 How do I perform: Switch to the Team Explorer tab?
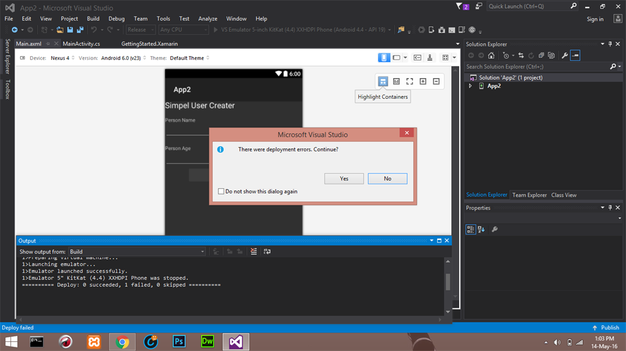pyautogui.click(x=529, y=195)
